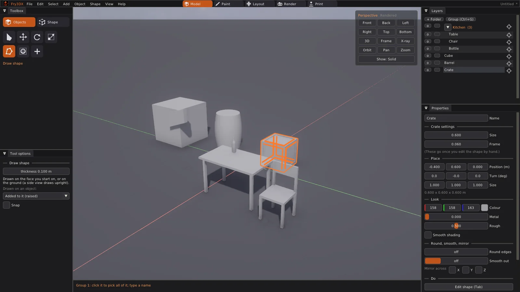Toggle Smooth shading checkbox

coord(428,235)
